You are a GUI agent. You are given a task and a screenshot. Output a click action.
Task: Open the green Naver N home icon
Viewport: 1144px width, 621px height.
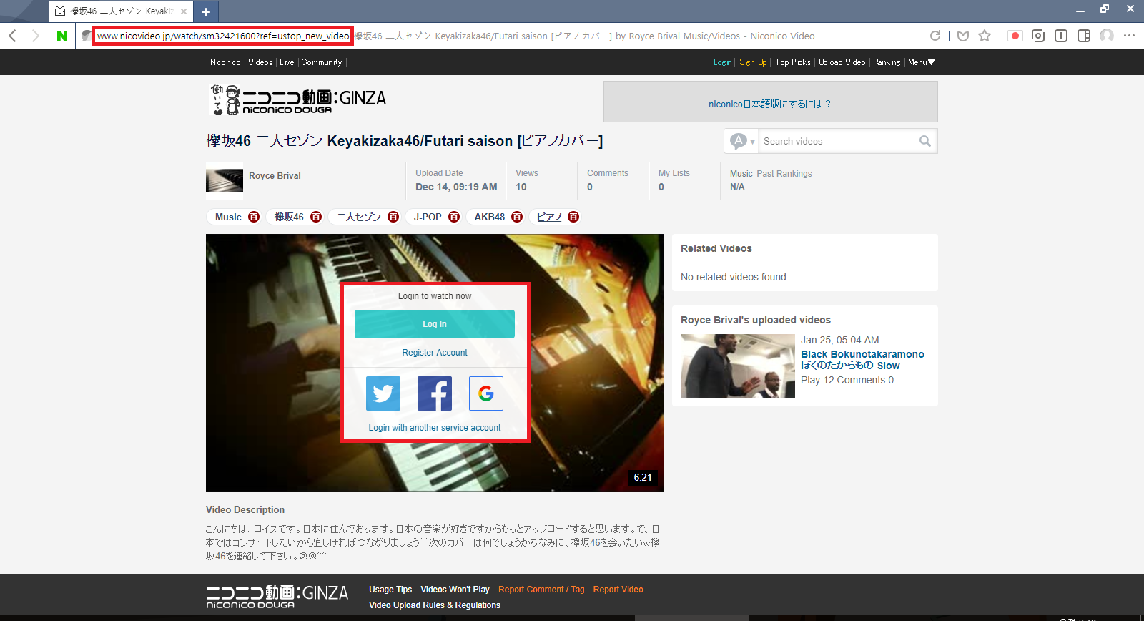point(62,36)
